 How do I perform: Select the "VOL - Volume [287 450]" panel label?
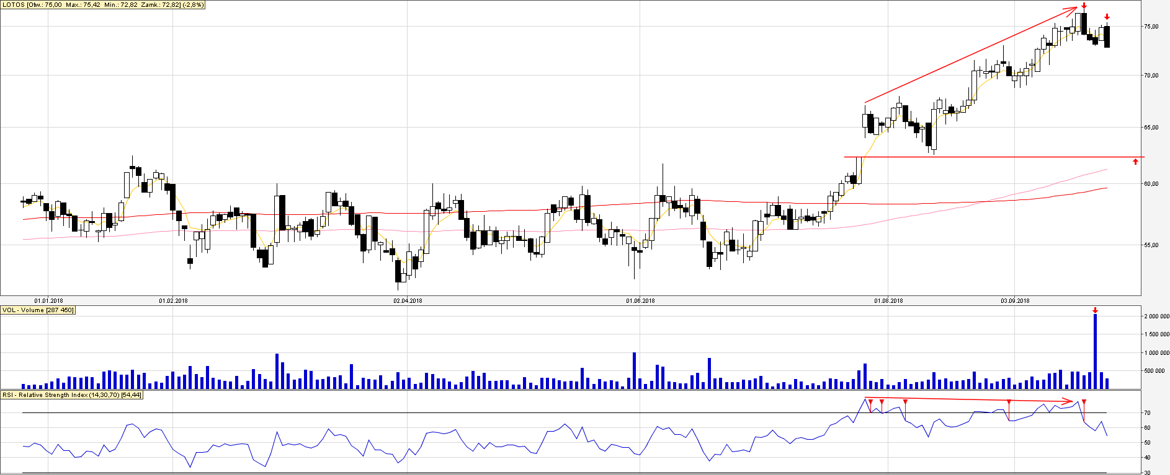point(38,310)
